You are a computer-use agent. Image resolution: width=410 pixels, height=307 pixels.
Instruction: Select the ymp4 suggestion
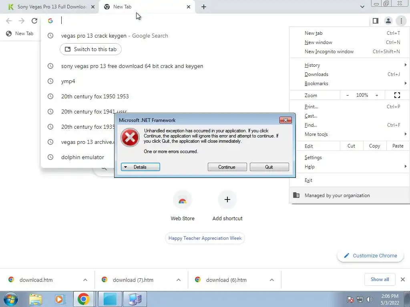click(x=68, y=81)
